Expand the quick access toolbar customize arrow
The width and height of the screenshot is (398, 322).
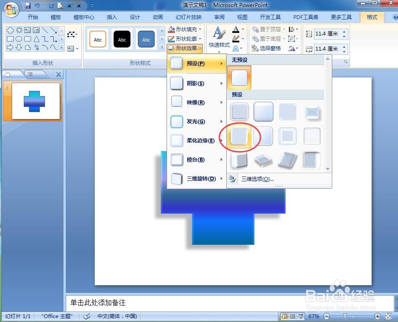click(x=92, y=5)
